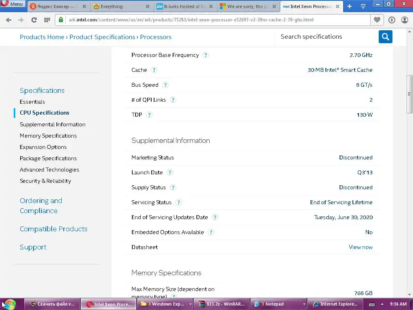The height and width of the screenshot is (310, 413).
Task: Open Ordering and Compliance section
Action: pos(41,205)
